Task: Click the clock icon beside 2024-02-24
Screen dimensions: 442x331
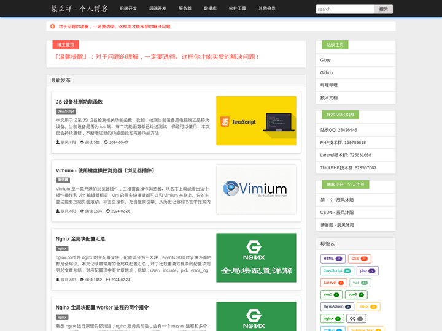Action: (x=108, y=280)
